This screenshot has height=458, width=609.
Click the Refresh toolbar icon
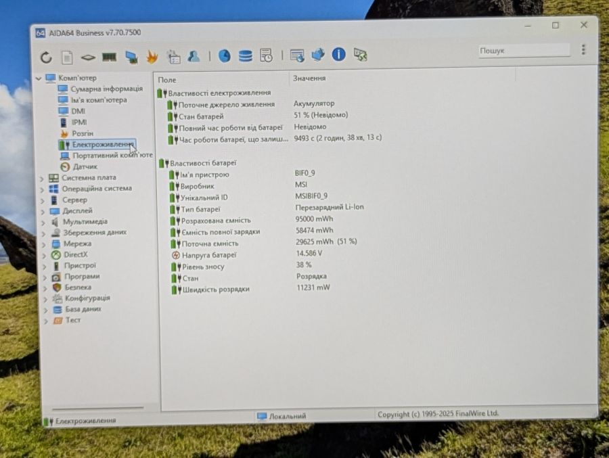(46, 58)
